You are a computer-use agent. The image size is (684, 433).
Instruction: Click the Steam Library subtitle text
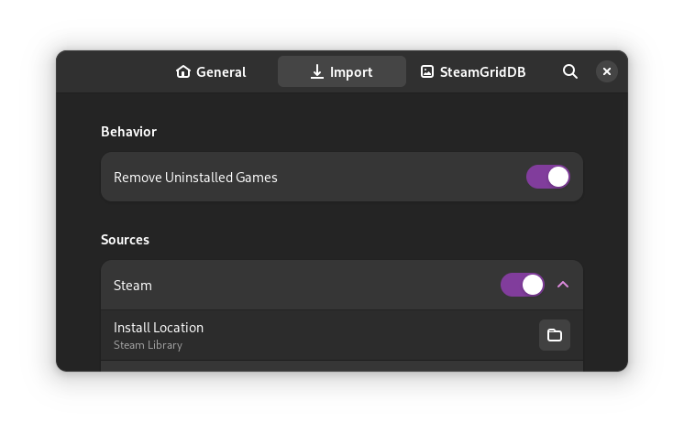click(148, 345)
